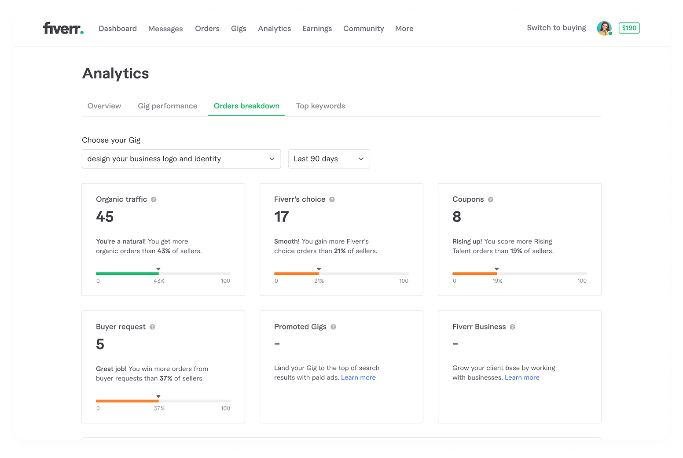Click the Fiverr logo
Image resolution: width=683 pixels, height=458 pixels.
[x=63, y=28]
